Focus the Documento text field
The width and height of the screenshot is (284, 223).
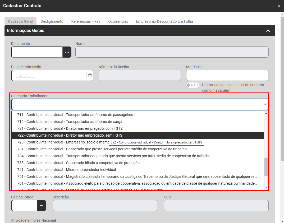[37, 52]
